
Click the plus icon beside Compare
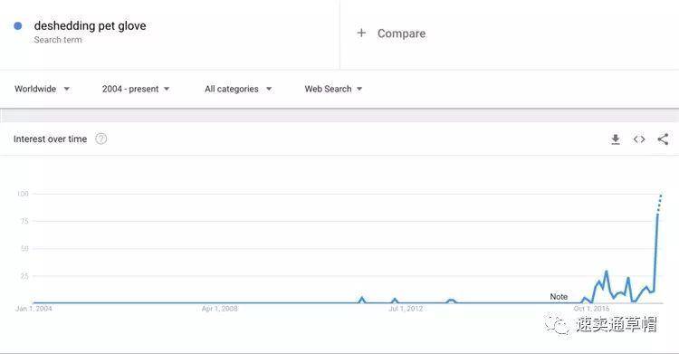(x=361, y=33)
